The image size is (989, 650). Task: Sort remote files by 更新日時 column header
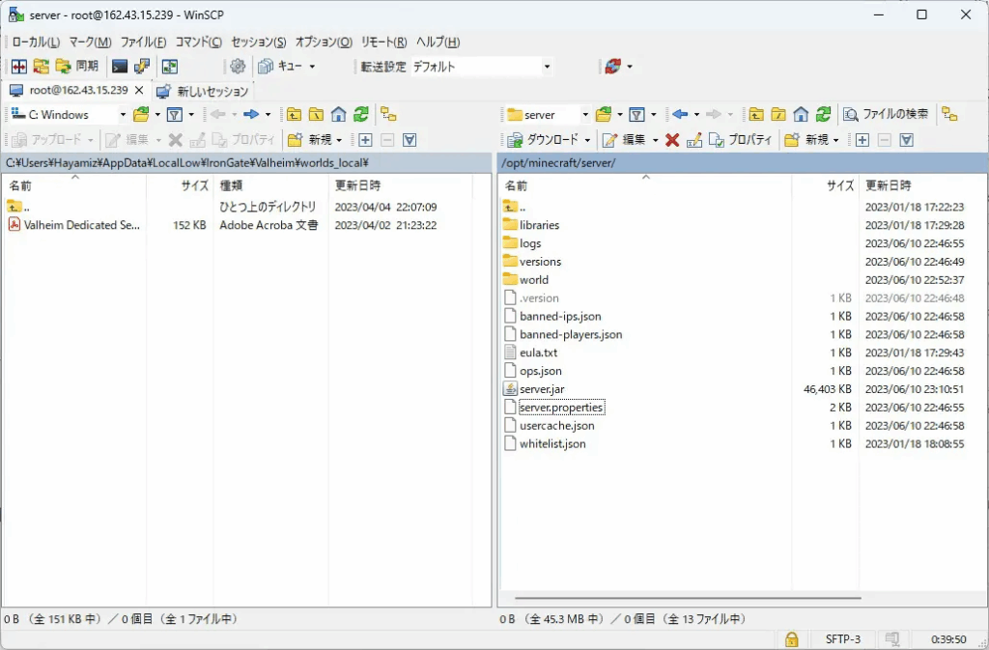coord(888,185)
